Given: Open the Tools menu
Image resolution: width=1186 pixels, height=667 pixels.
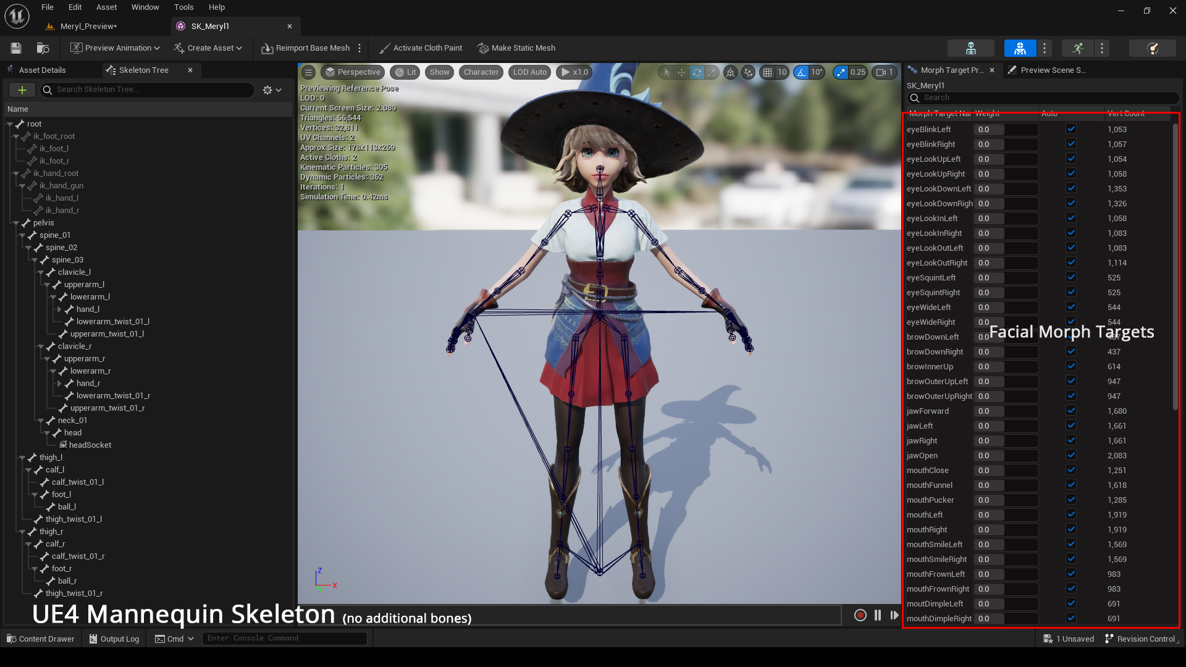Looking at the screenshot, I should 183,7.
